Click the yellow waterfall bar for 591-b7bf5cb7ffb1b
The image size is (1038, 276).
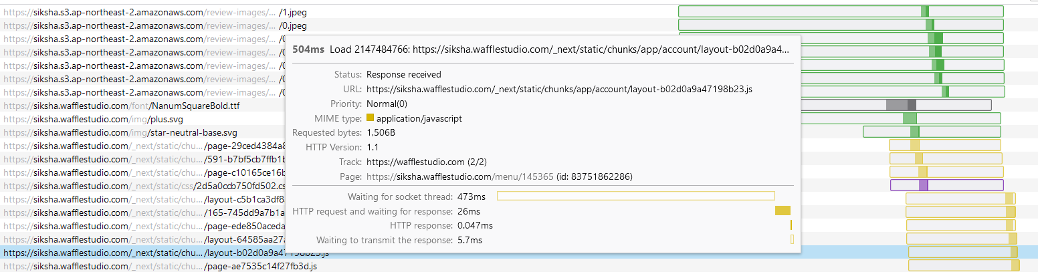click(946, 158)
